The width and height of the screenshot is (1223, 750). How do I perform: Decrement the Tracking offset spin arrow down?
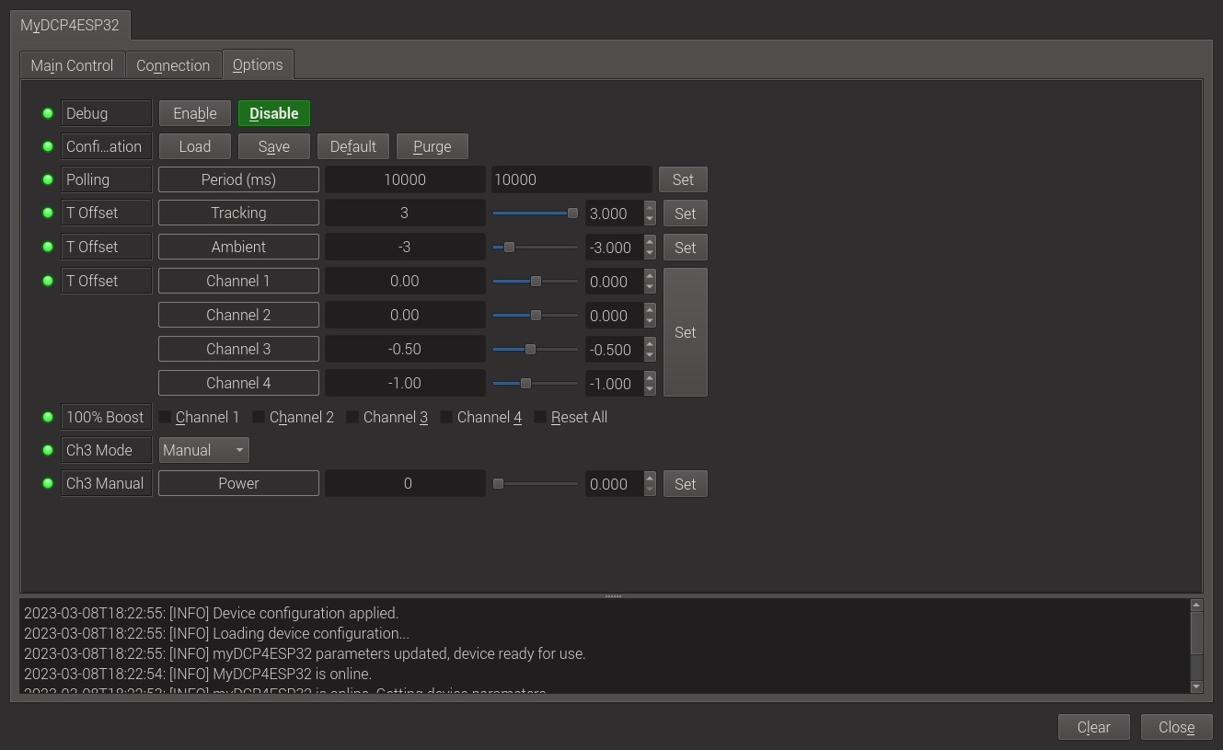coord(650,219)
